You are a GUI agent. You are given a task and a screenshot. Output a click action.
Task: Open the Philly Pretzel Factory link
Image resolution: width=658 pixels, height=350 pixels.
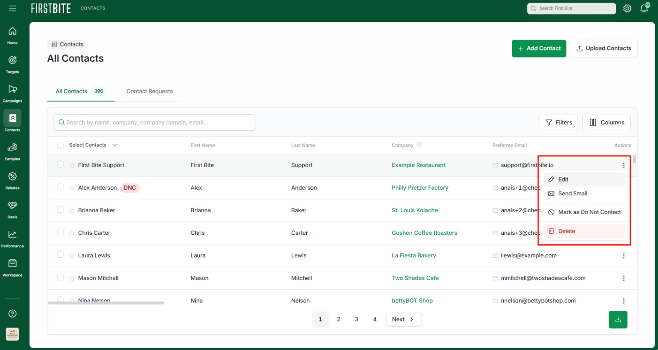[420, 188]
